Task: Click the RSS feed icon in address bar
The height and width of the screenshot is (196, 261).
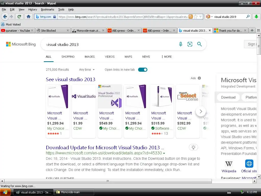Action: 191,17
